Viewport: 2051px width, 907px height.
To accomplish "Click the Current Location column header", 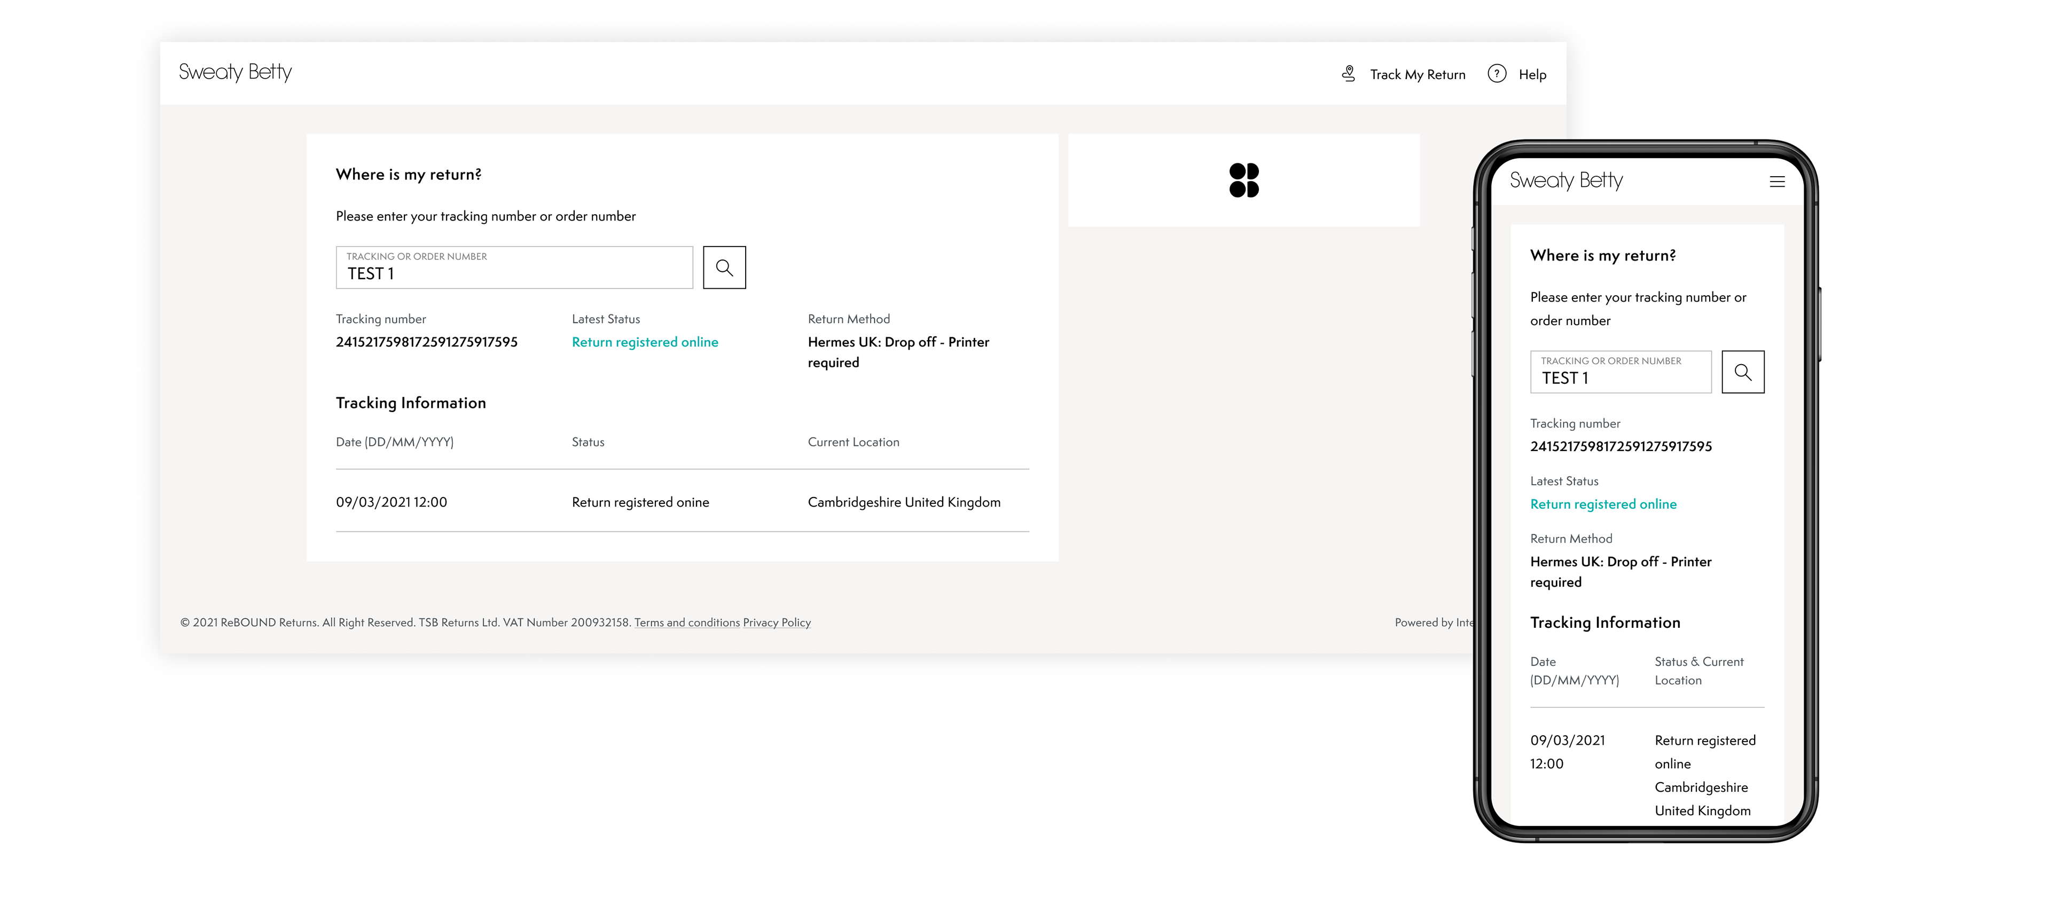I will (854, 443).
